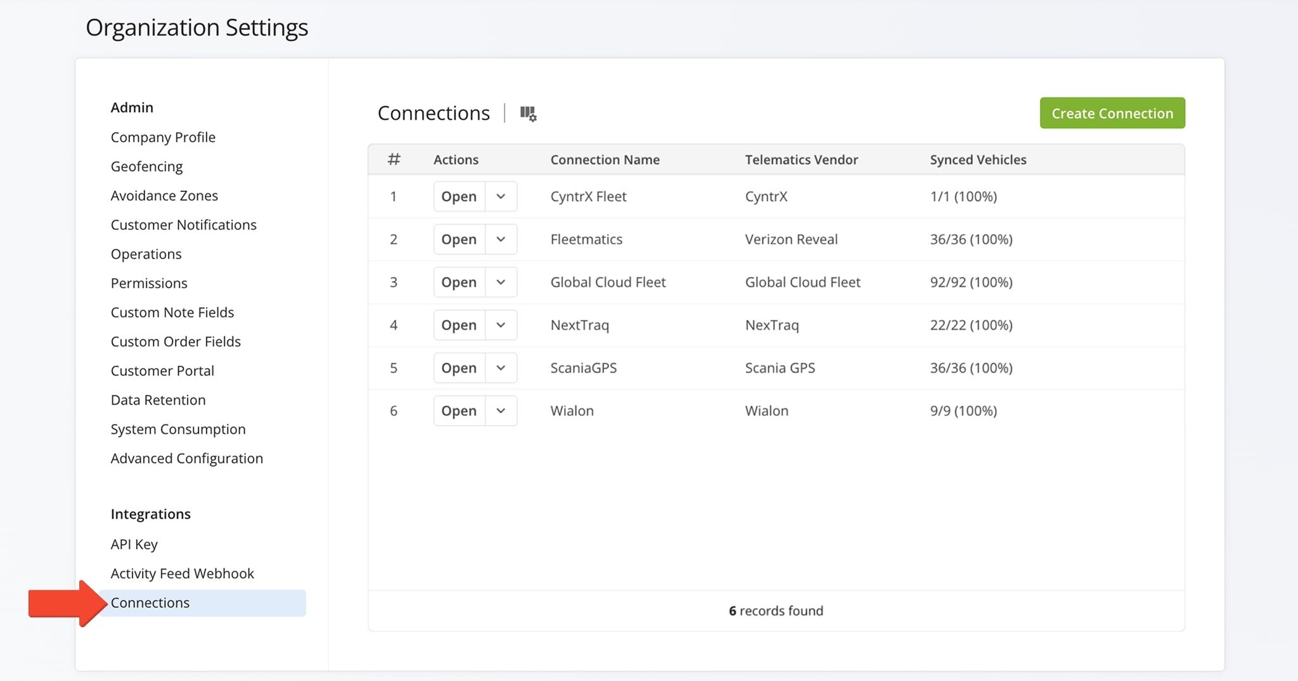This screenshot has height=681, width=1298.
Task: Expand the Wialon row actions chevron
Action: [x=501, y=411]
